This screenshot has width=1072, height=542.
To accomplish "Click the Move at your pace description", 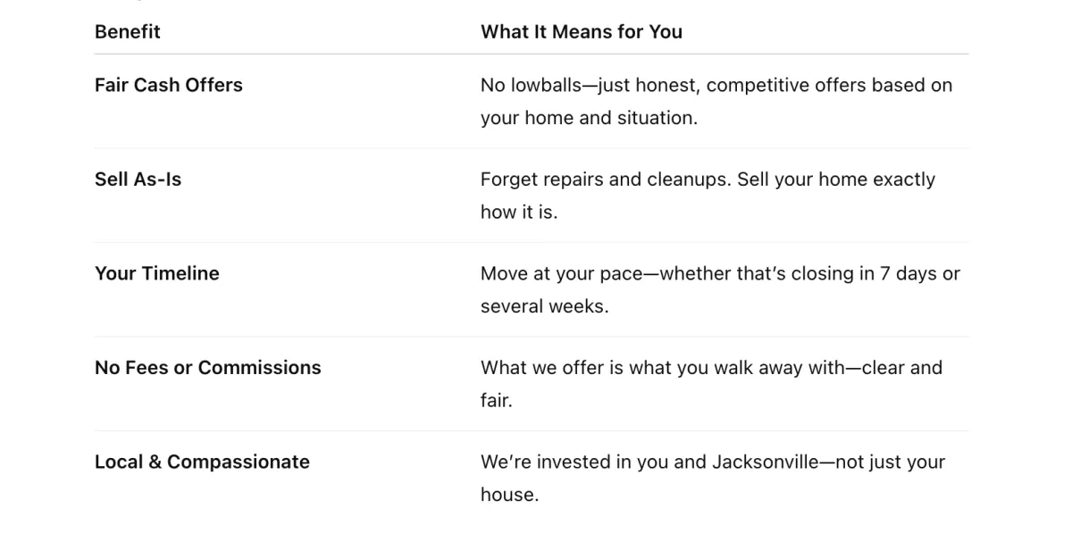I will point(720,290).
